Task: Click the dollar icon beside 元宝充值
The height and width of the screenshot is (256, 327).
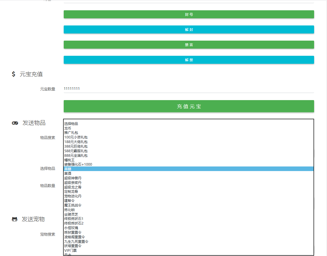Action: [13, 74]
